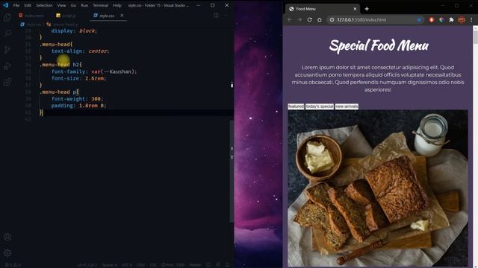Select the style.css editor tab

(107, 16)
